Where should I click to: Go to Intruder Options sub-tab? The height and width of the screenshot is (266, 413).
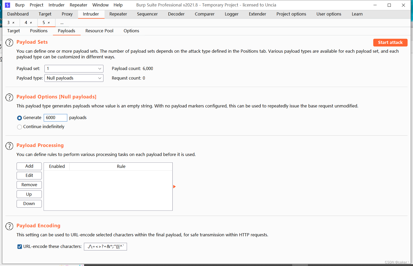coord(131,31)
